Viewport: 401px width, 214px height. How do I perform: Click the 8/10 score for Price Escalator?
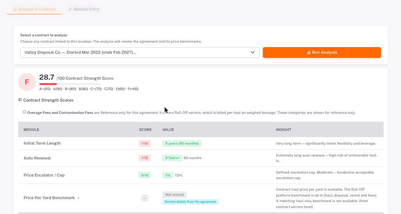click(x=145, y=175)
